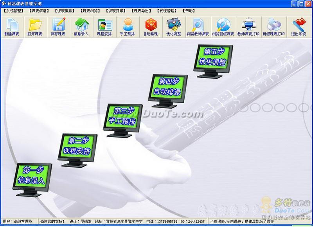Print class timetables via the 班级课表打印 icon
Image resolution: width=313 pixels, height=227 pixels.
coord(273,27)
